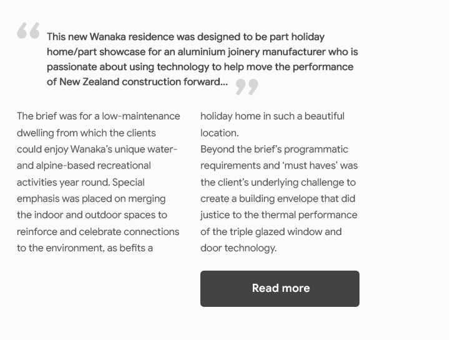
Task: Click the Read more button
Action: [280, 289]
